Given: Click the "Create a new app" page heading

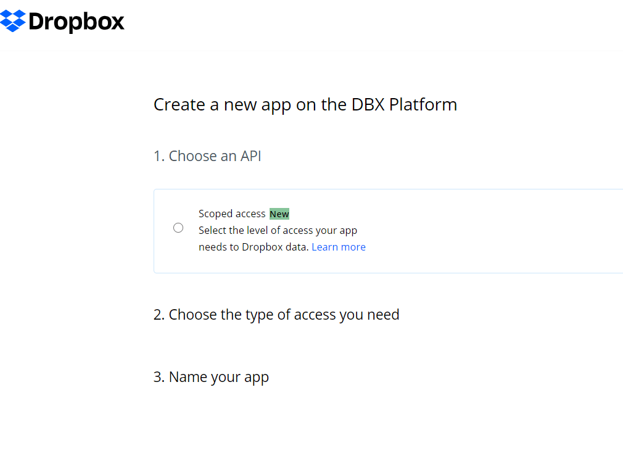Looking at the screenshot, I should [305, 105].
